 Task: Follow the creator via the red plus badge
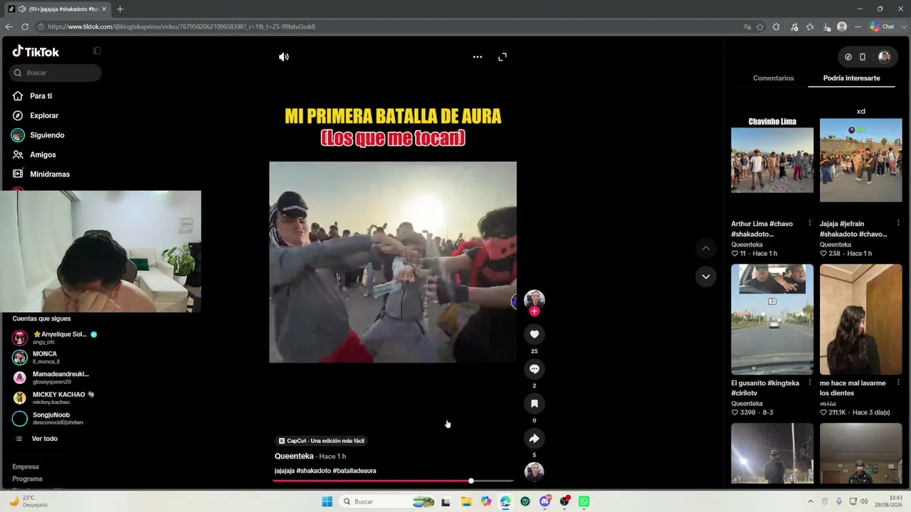pos(535,311)
